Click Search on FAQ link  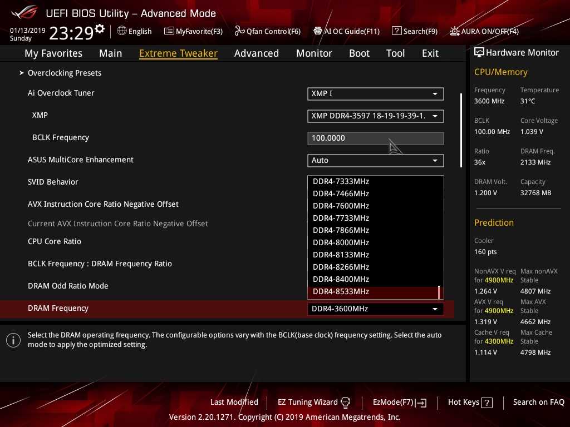538,402
